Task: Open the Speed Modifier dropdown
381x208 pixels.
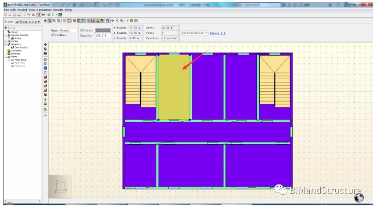Action: [195, 33]
